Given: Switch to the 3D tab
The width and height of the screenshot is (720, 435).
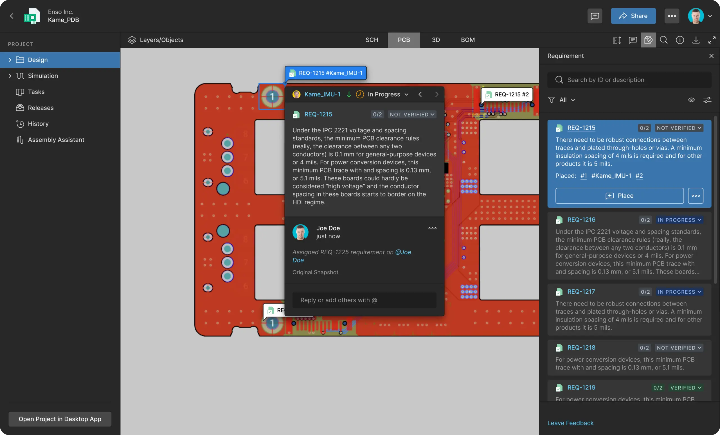Looking at the screenshot, I should (436, 40).
